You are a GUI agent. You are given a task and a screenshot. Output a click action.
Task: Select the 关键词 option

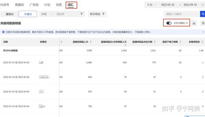click(28, 14)
